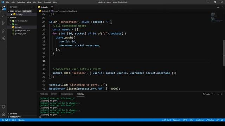The width and height of the screenshot is (225, 126).
Task: Open editor more actions ellipsis
Action: (x=222, y=7)
